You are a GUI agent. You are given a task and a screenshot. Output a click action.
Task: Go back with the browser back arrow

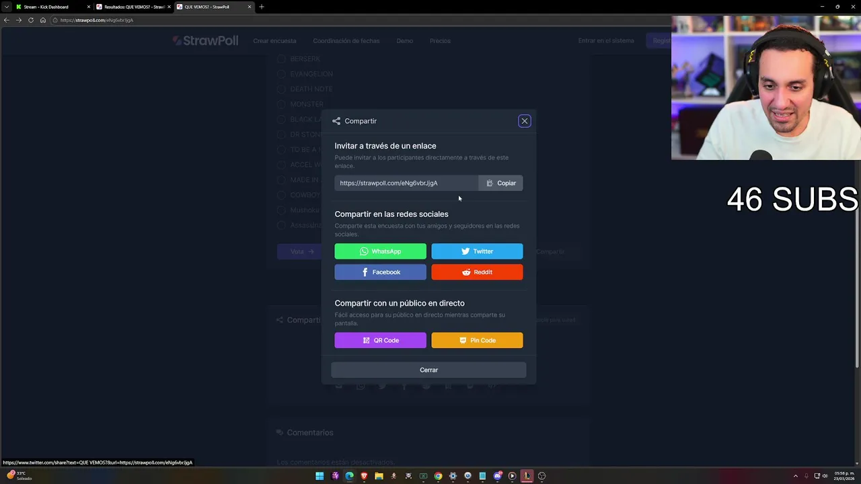(6, 20)
